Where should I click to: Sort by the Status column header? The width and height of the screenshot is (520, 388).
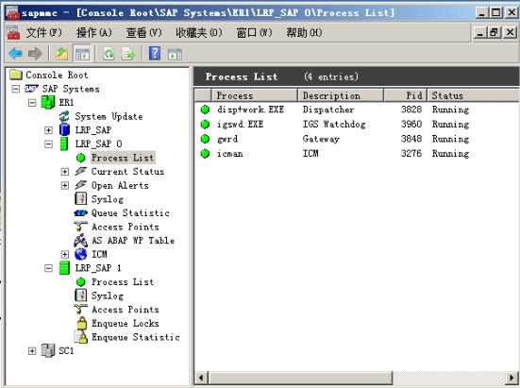(x=473, y=95)
